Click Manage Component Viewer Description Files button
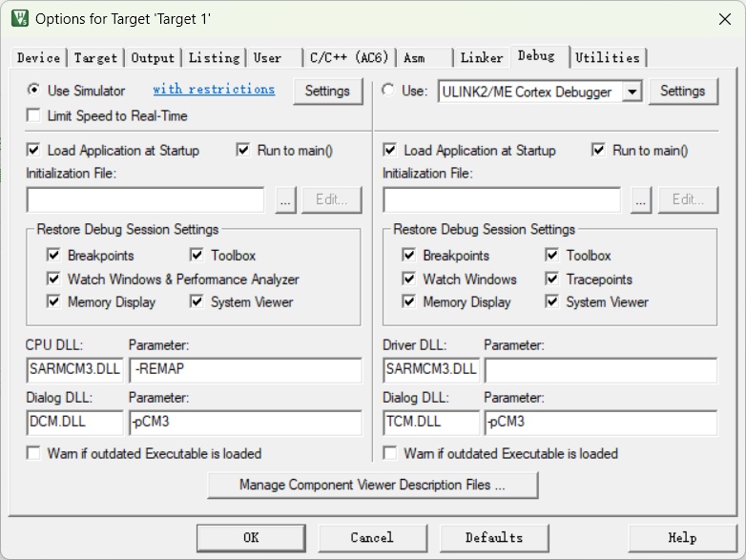 [x=372, y=485]
